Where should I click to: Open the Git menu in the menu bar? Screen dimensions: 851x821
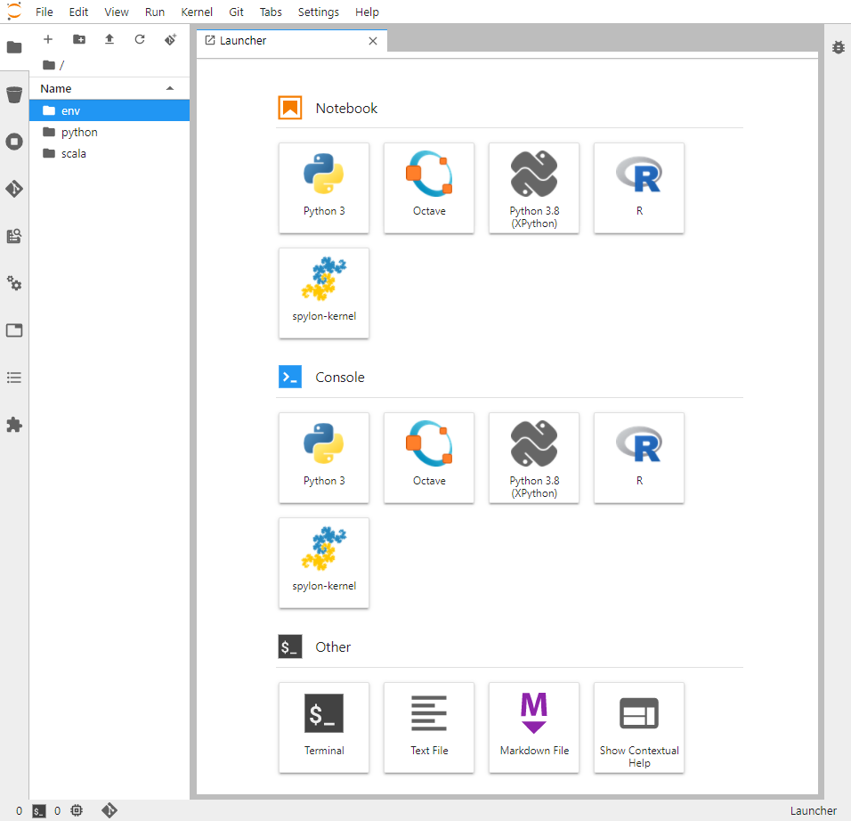click(236, 12)
